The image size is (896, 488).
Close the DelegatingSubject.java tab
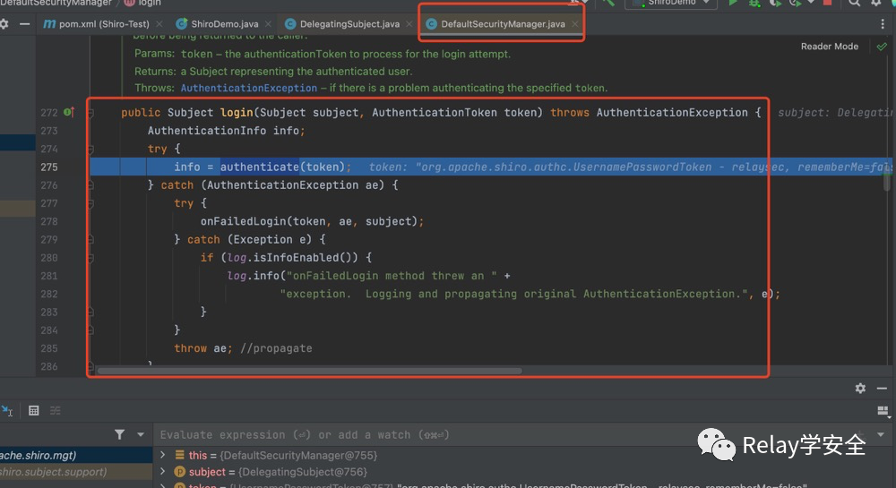tap(409, 24)
